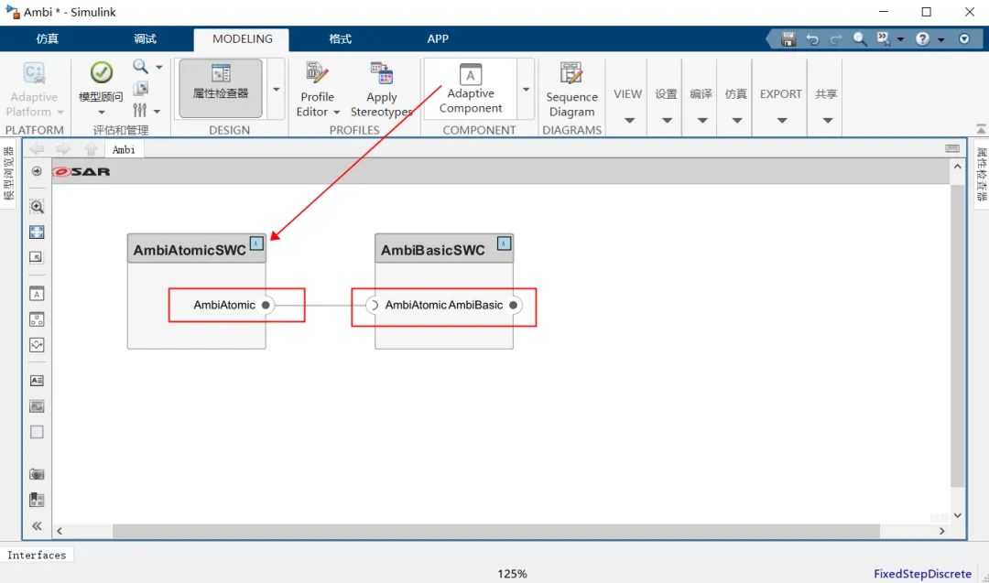Select the MODELING ribbon tab
Image resolution: width=989 pixels, height=583 pixels.
point(242,39)
